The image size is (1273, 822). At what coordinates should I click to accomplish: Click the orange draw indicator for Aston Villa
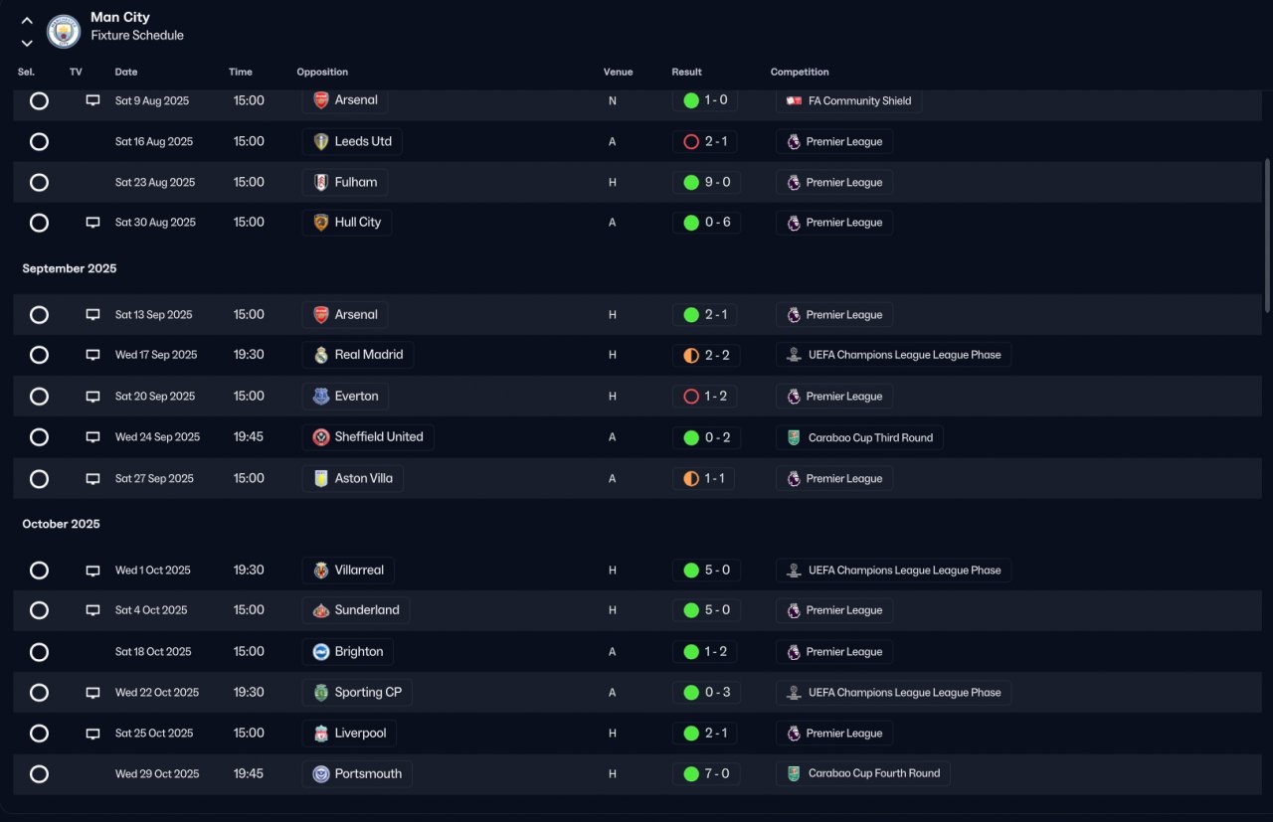(x=691, y=479)
